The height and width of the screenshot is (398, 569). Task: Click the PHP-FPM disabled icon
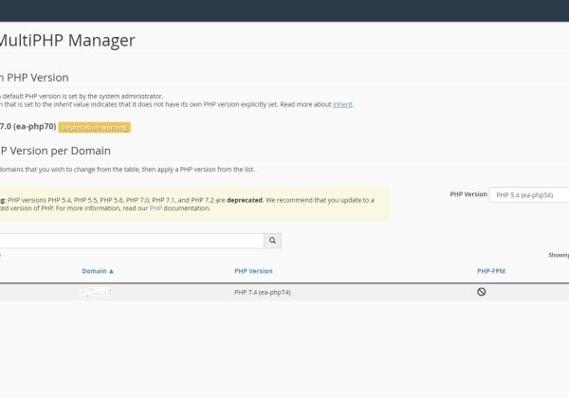[x=481, y=292]
